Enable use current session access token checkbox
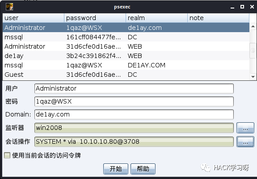Screen dimensions: 257x179 7,155
